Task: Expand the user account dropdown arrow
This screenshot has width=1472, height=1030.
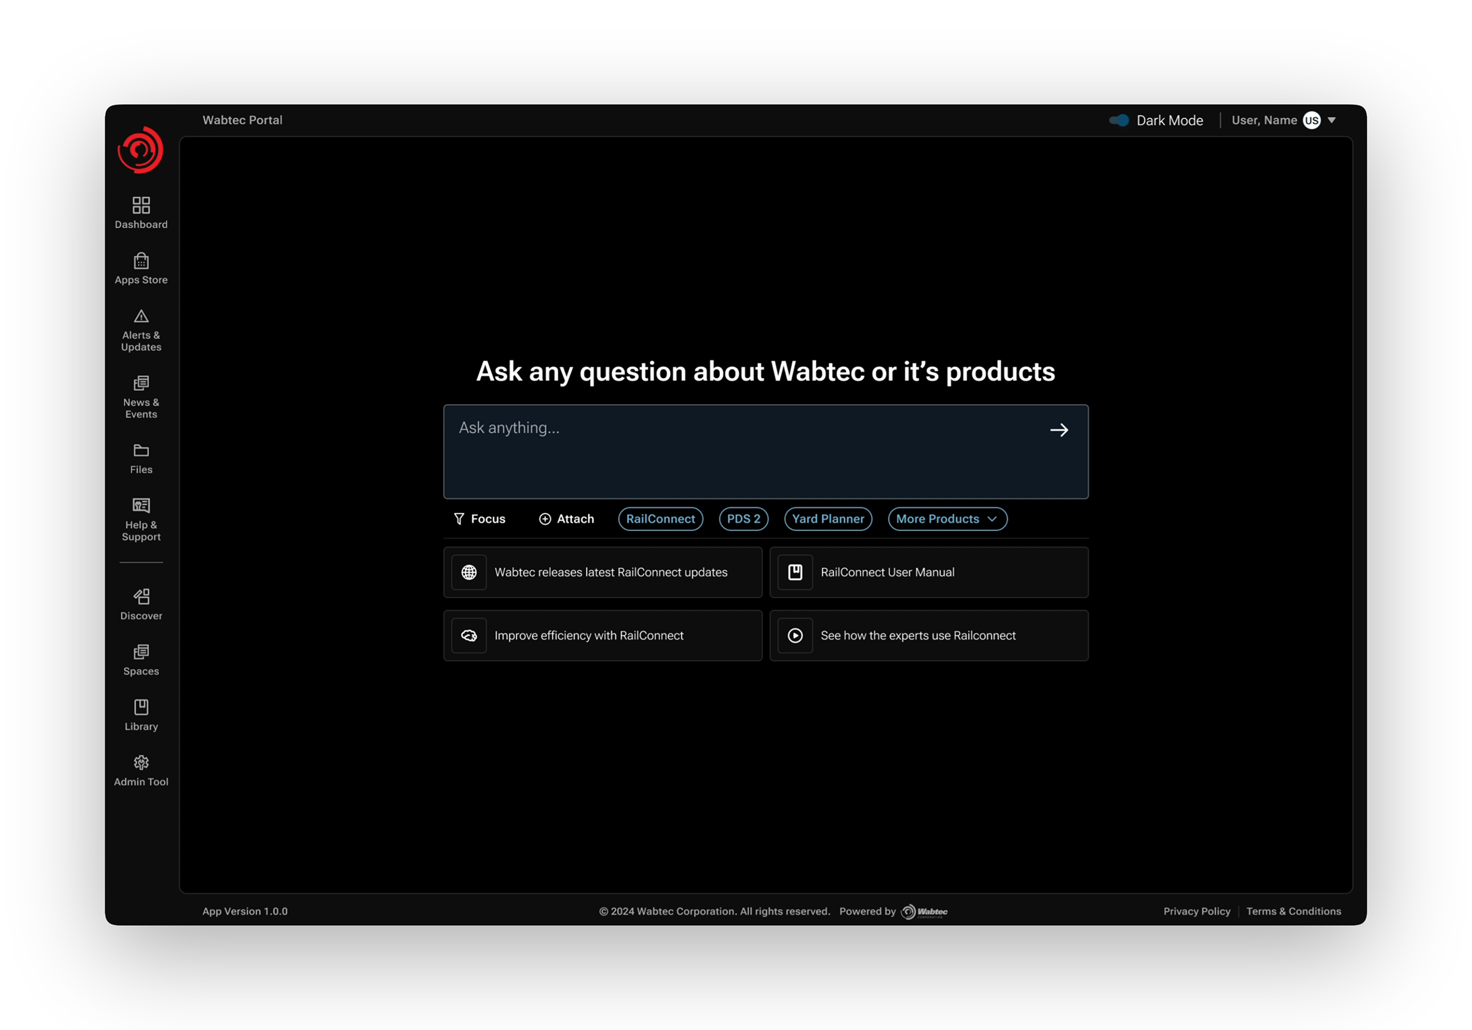Action: coord(1332,121)
